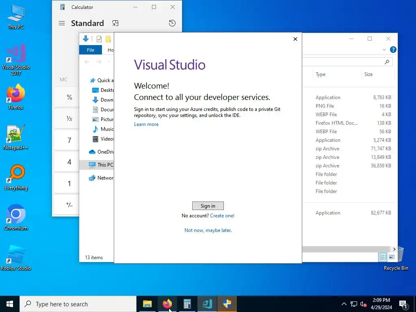Select Downloads in the navigation pane
This screenshot has height=312, width=416.
(x=103, y=100)
